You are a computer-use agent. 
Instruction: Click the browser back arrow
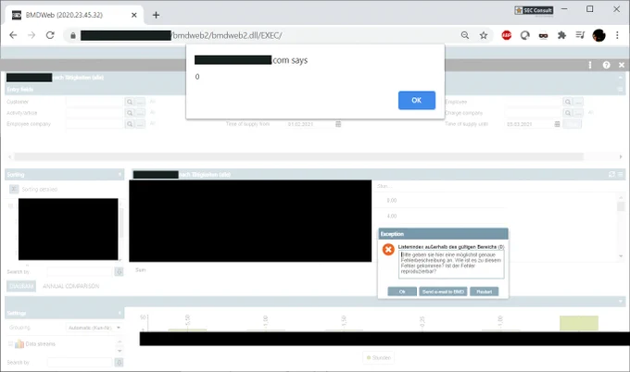13,35
